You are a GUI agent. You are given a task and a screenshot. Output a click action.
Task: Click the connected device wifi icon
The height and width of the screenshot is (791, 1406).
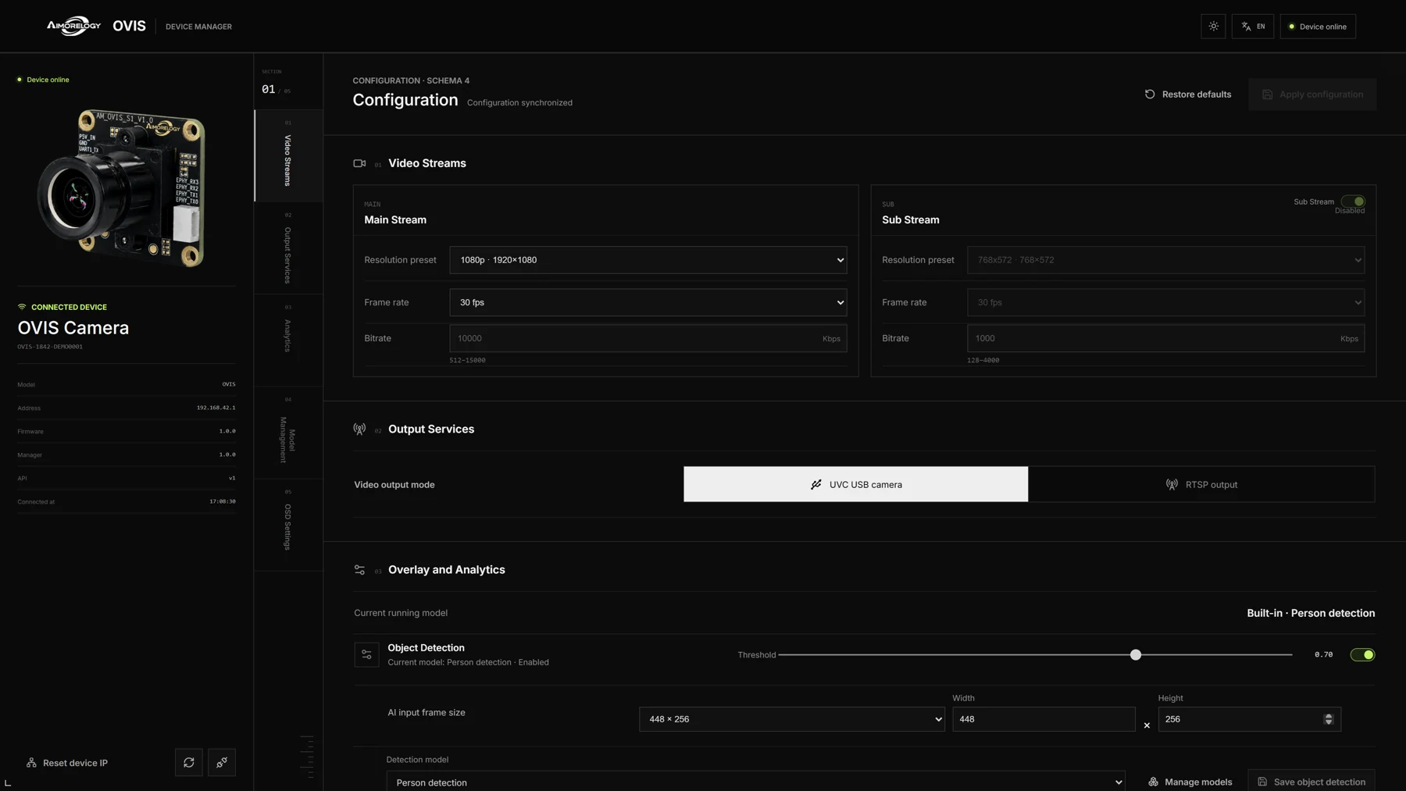click(22, 307)
